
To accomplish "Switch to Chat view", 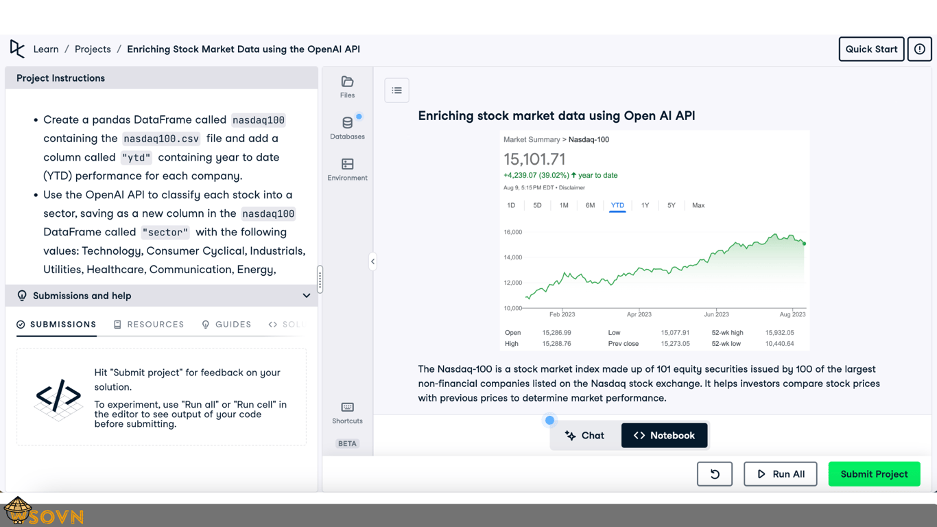I will (x=584, y=435).
